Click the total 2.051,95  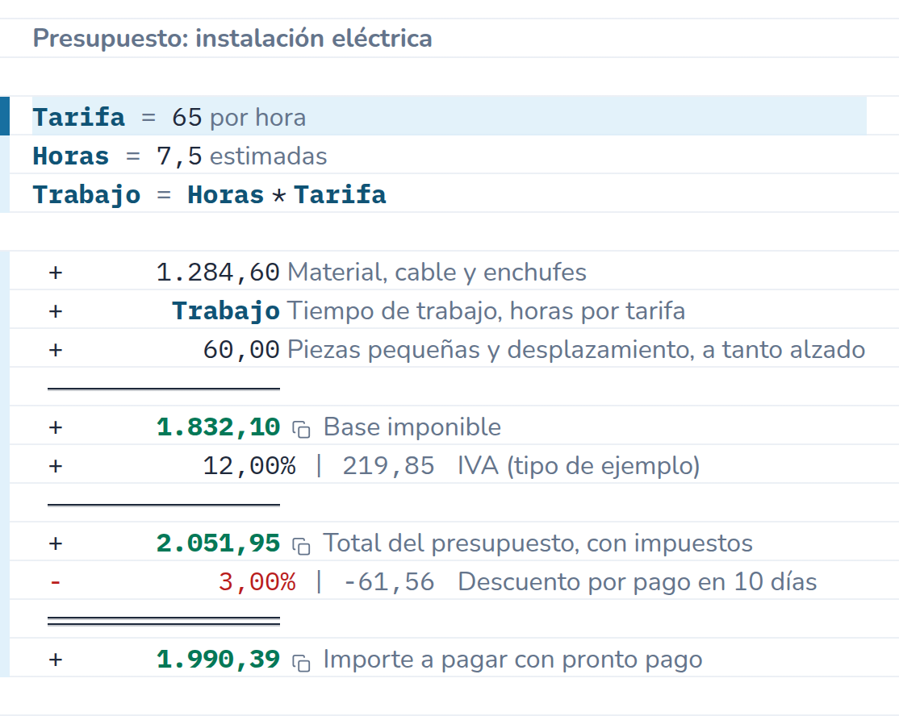[218, 543]
